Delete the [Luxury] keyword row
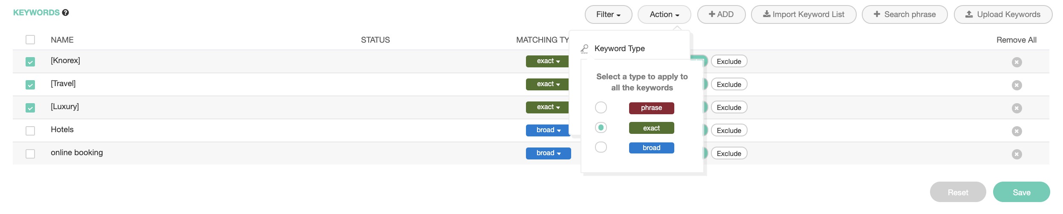 click(1017, 108)
